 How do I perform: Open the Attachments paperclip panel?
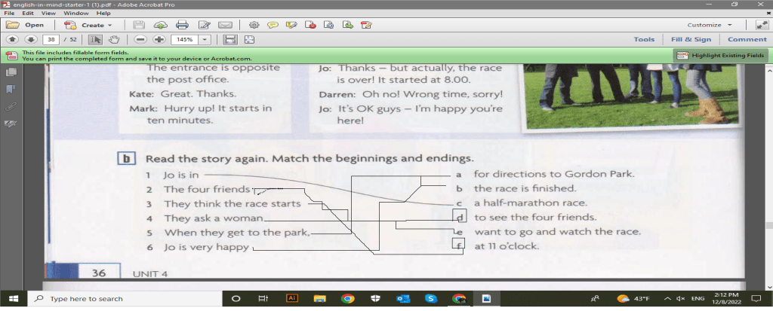[x=11, y=106]
